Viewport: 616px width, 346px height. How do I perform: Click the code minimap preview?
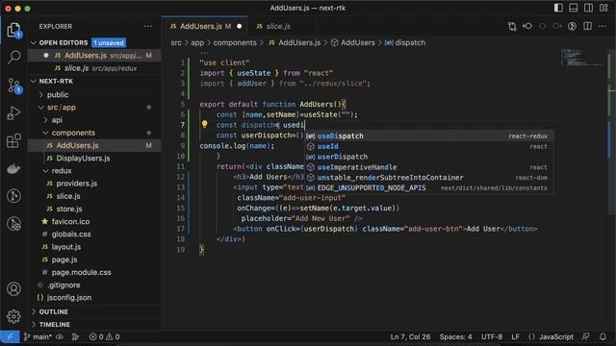[581, 58]
